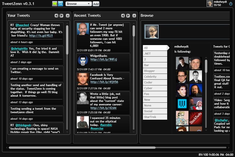Select the All category in Browse
The height and width of the screenshot is (157, 235).
(x=155, y=48)
